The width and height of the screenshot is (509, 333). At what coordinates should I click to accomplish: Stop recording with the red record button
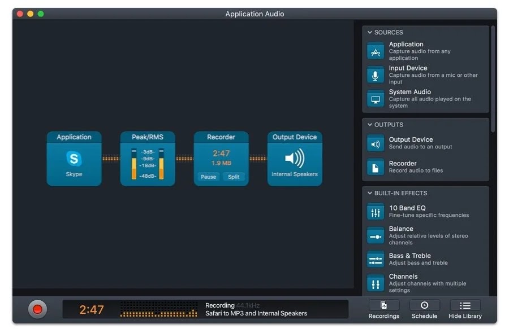37,309
